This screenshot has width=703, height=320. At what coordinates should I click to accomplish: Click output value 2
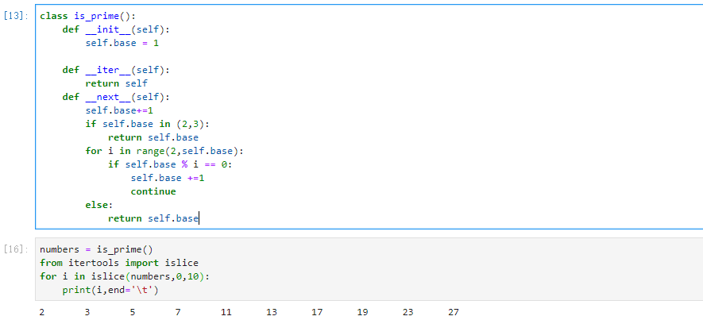click(42, 312)
